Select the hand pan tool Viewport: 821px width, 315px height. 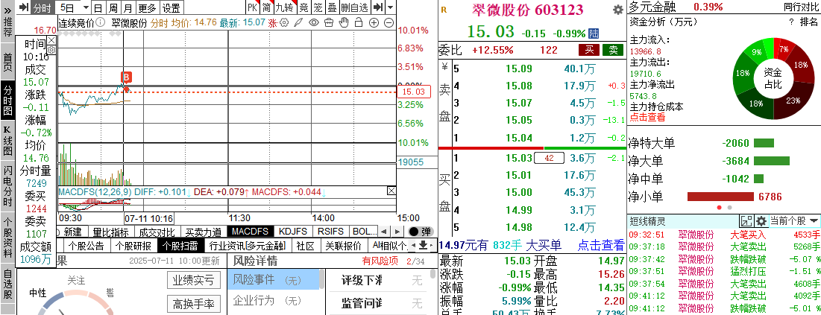(x=344, y=23)
